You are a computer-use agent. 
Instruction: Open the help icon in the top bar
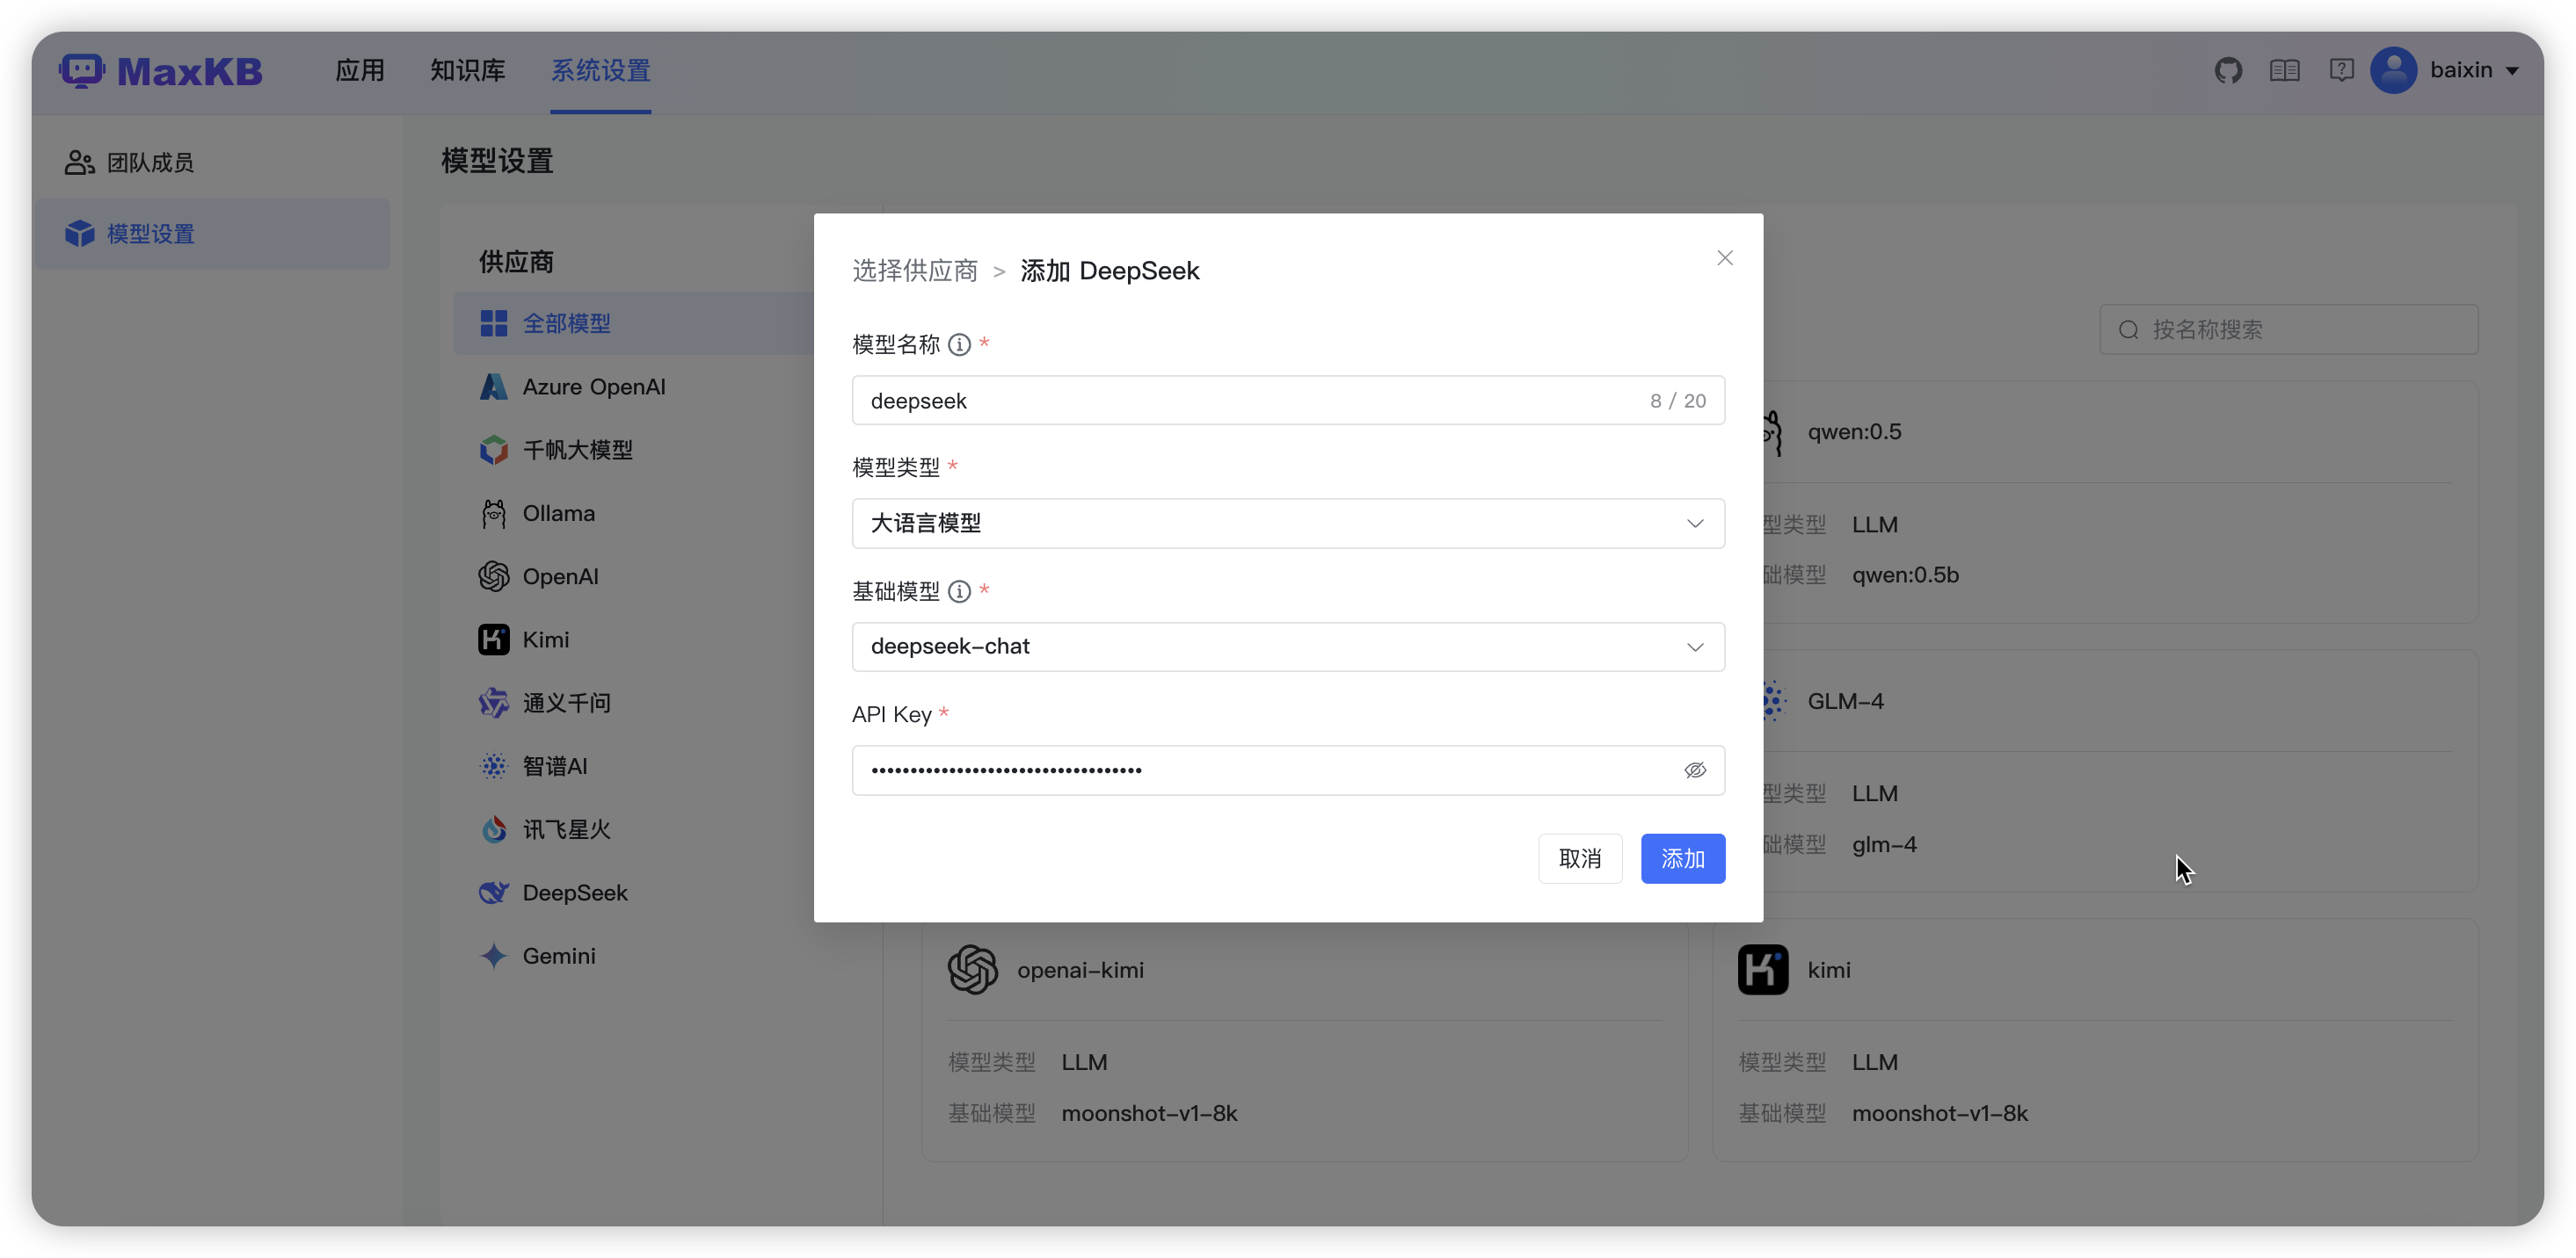2342,70
